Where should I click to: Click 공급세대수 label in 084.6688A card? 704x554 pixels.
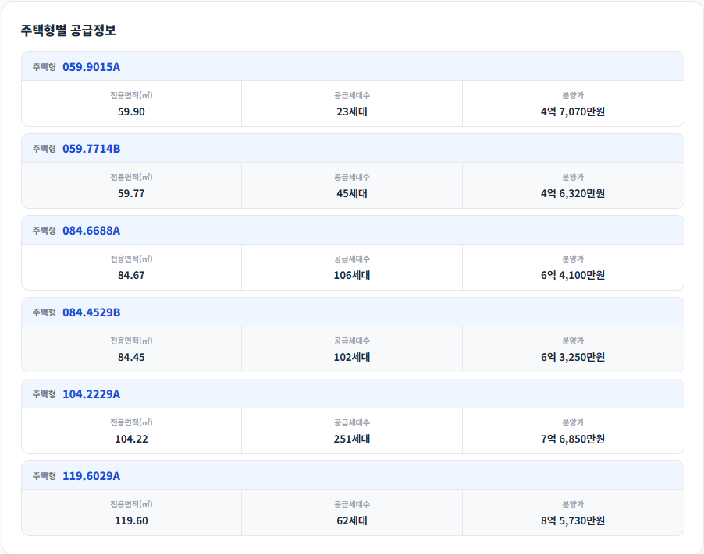coord(352,259)
